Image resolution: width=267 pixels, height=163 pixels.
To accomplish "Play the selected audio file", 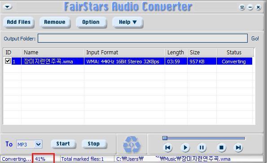I will tap(185, 147).
